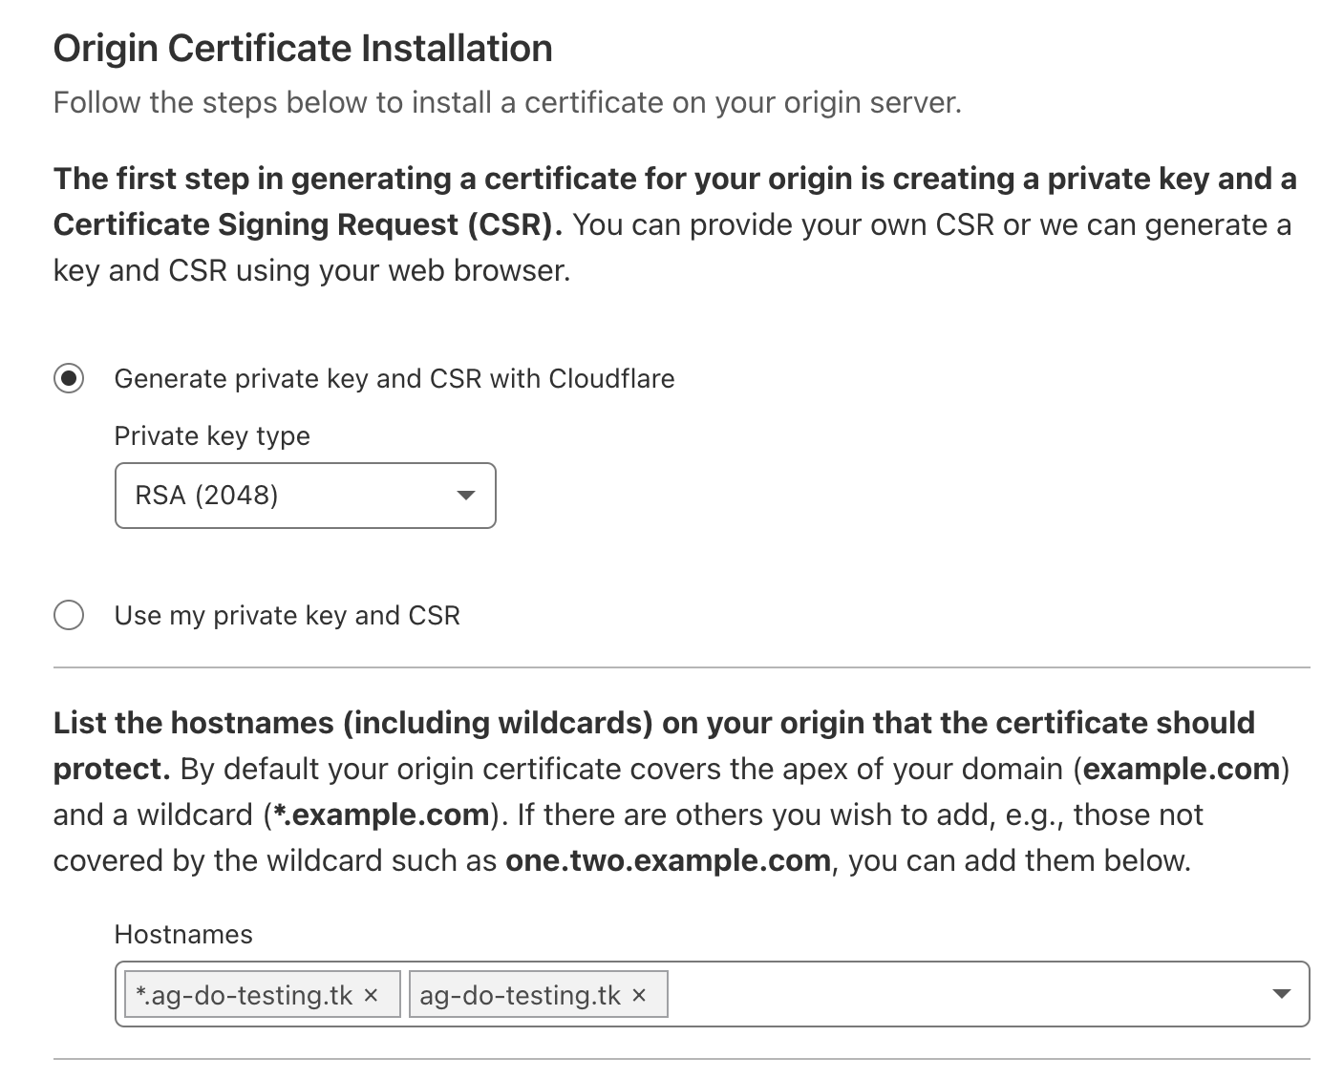1343x1079 pixels.
Task: Click the arrow on the RSA (2048) selector
Action: [x=465, y=496]
